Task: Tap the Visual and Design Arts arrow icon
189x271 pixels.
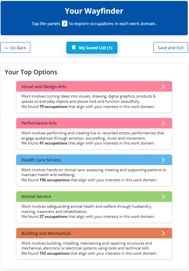Action: click(x=164, y=86)
